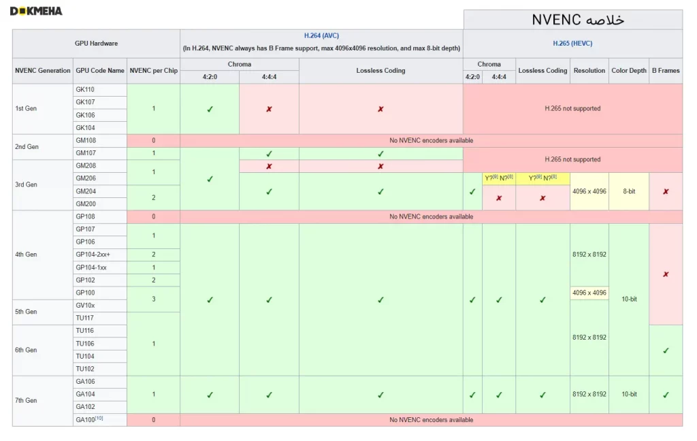Open the H.264 (AVC) link
The height and width of the screenshot is (441, 697).
pos(321,35)
